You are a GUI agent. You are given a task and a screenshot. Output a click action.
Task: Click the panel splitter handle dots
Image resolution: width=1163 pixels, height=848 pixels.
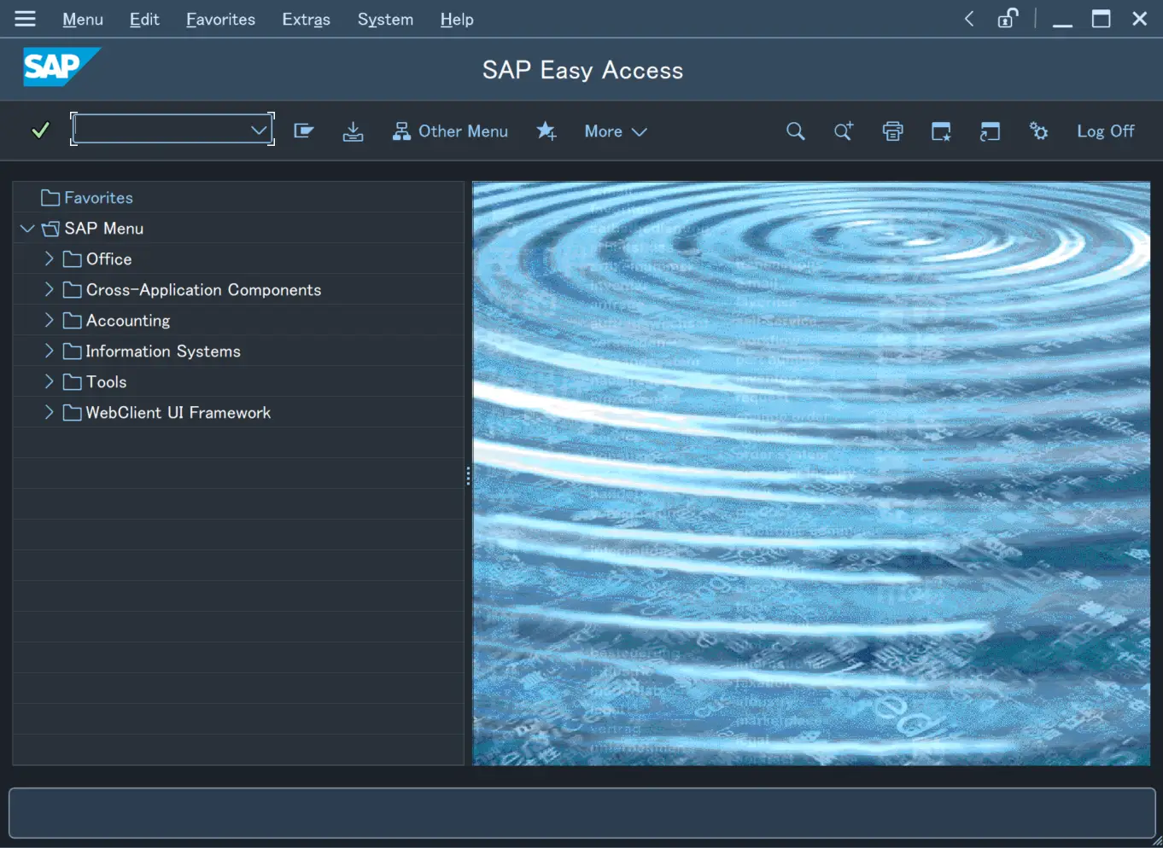468,476
